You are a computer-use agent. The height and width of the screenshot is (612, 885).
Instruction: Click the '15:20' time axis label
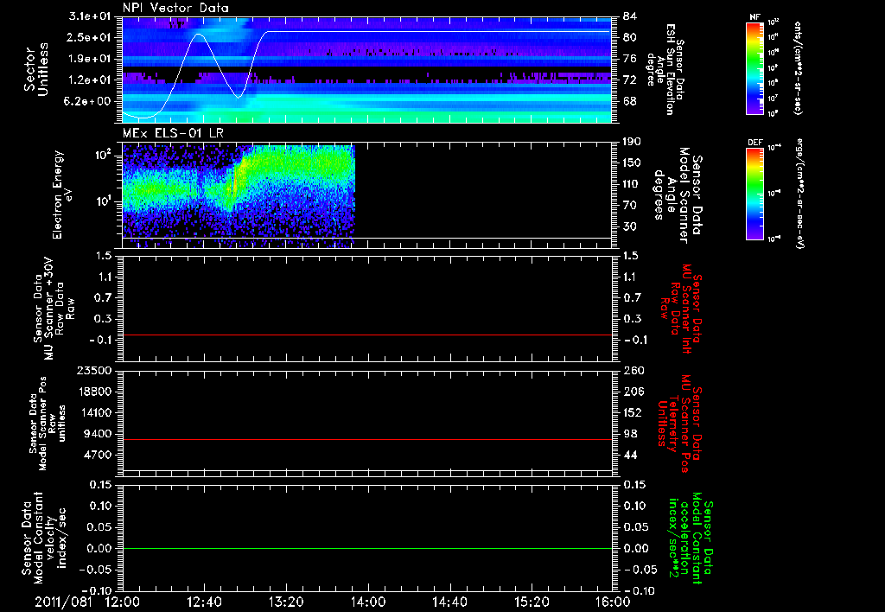tap(532, 602)
